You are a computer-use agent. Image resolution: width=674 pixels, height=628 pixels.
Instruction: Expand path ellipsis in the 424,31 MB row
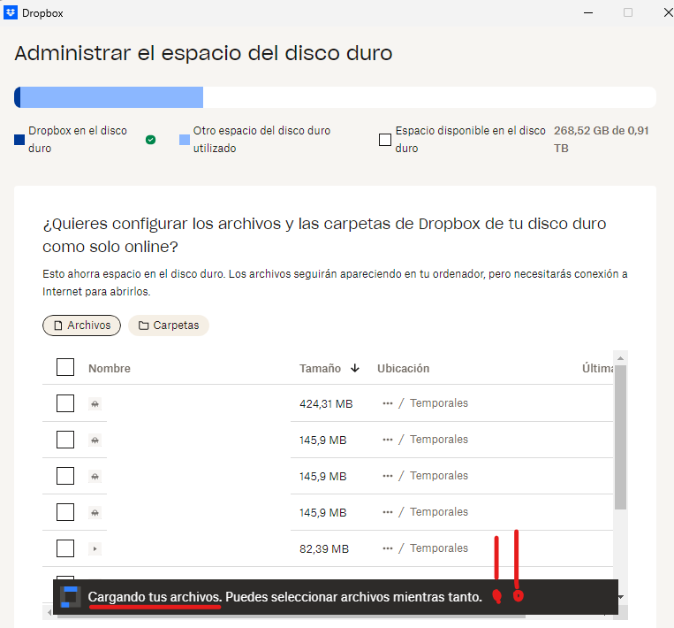coord(387,403)
